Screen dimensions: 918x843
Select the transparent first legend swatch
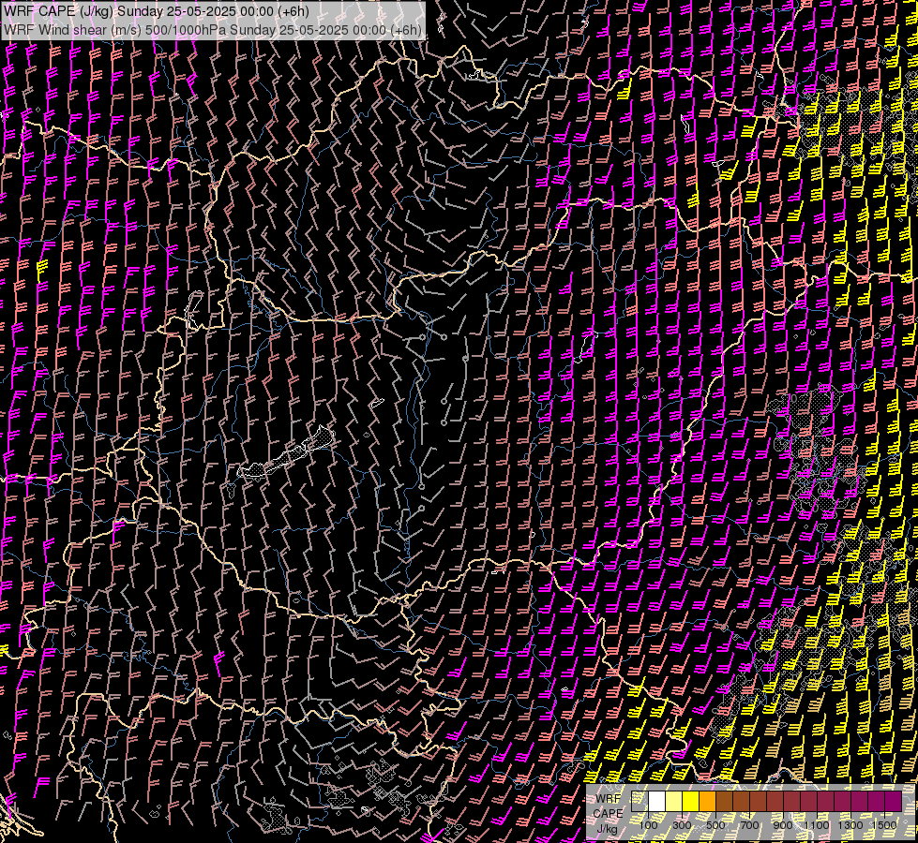(x=640, y=802)
